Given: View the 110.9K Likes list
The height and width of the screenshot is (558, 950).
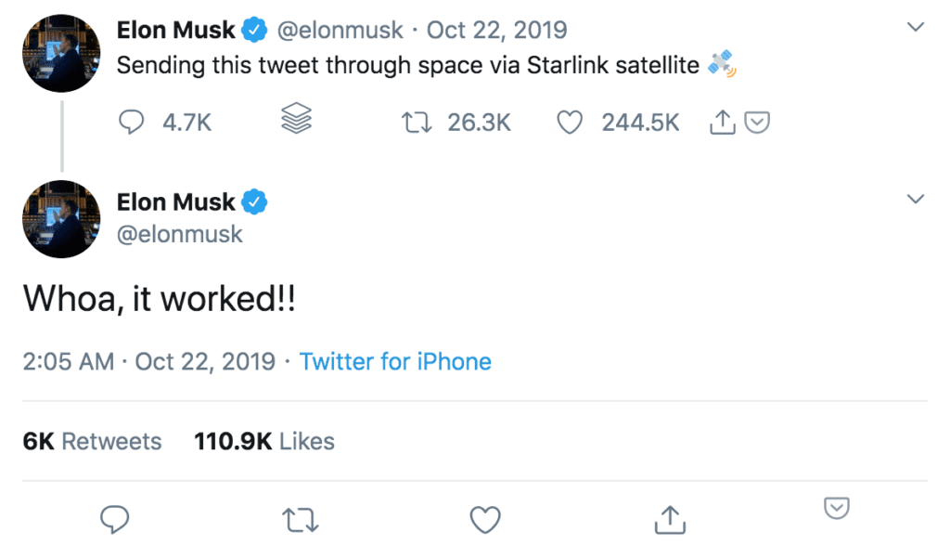Looking at the screenshot, I should [263, 441].
